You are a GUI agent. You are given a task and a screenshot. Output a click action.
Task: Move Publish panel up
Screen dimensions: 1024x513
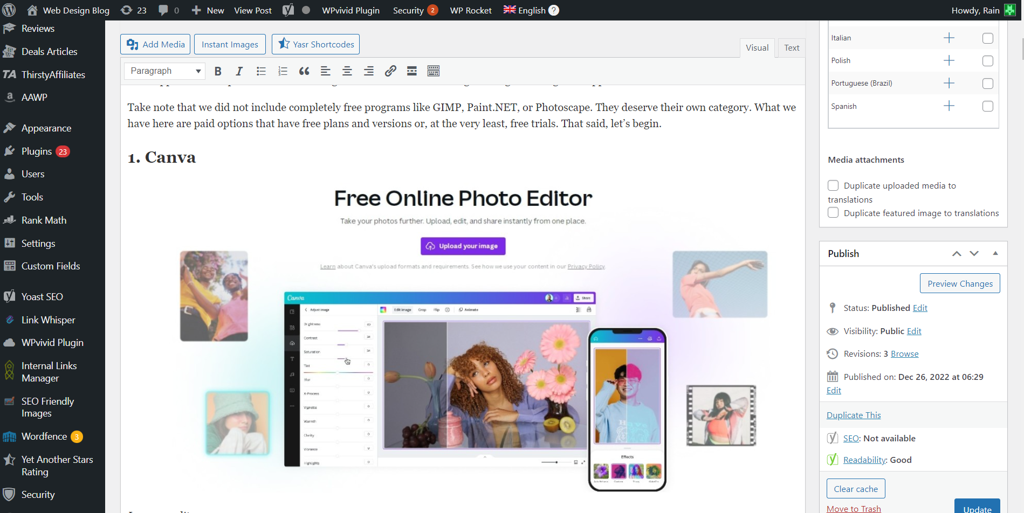coord(957,254)
